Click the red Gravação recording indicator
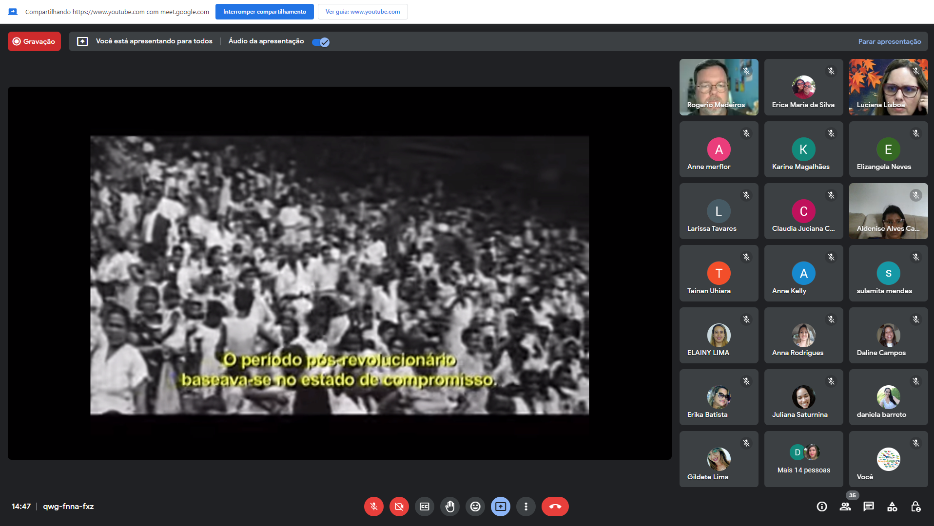This screenshot has width=934, height=526. [x=34, y=41]
